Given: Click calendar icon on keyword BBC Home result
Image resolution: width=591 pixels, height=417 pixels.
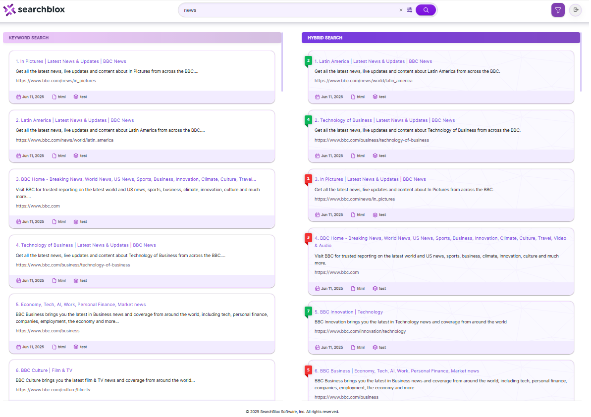Looking at the screenshot, I should pos(18,222).
